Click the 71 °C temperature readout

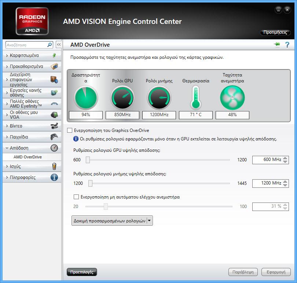[x=196, y=115]
